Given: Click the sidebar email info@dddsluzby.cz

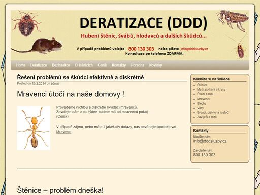Looking at the screenshot, I should [x=210, y=141].
